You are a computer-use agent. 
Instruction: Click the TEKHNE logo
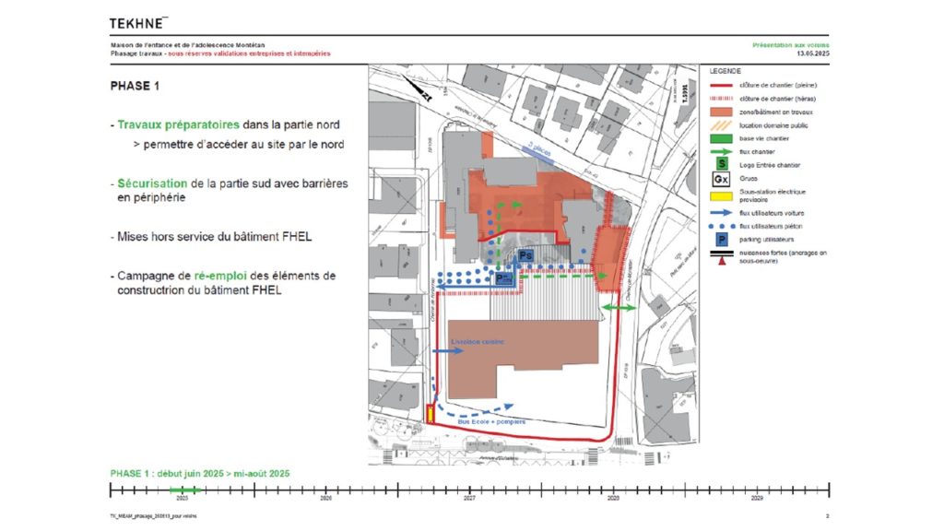point(138,23)
